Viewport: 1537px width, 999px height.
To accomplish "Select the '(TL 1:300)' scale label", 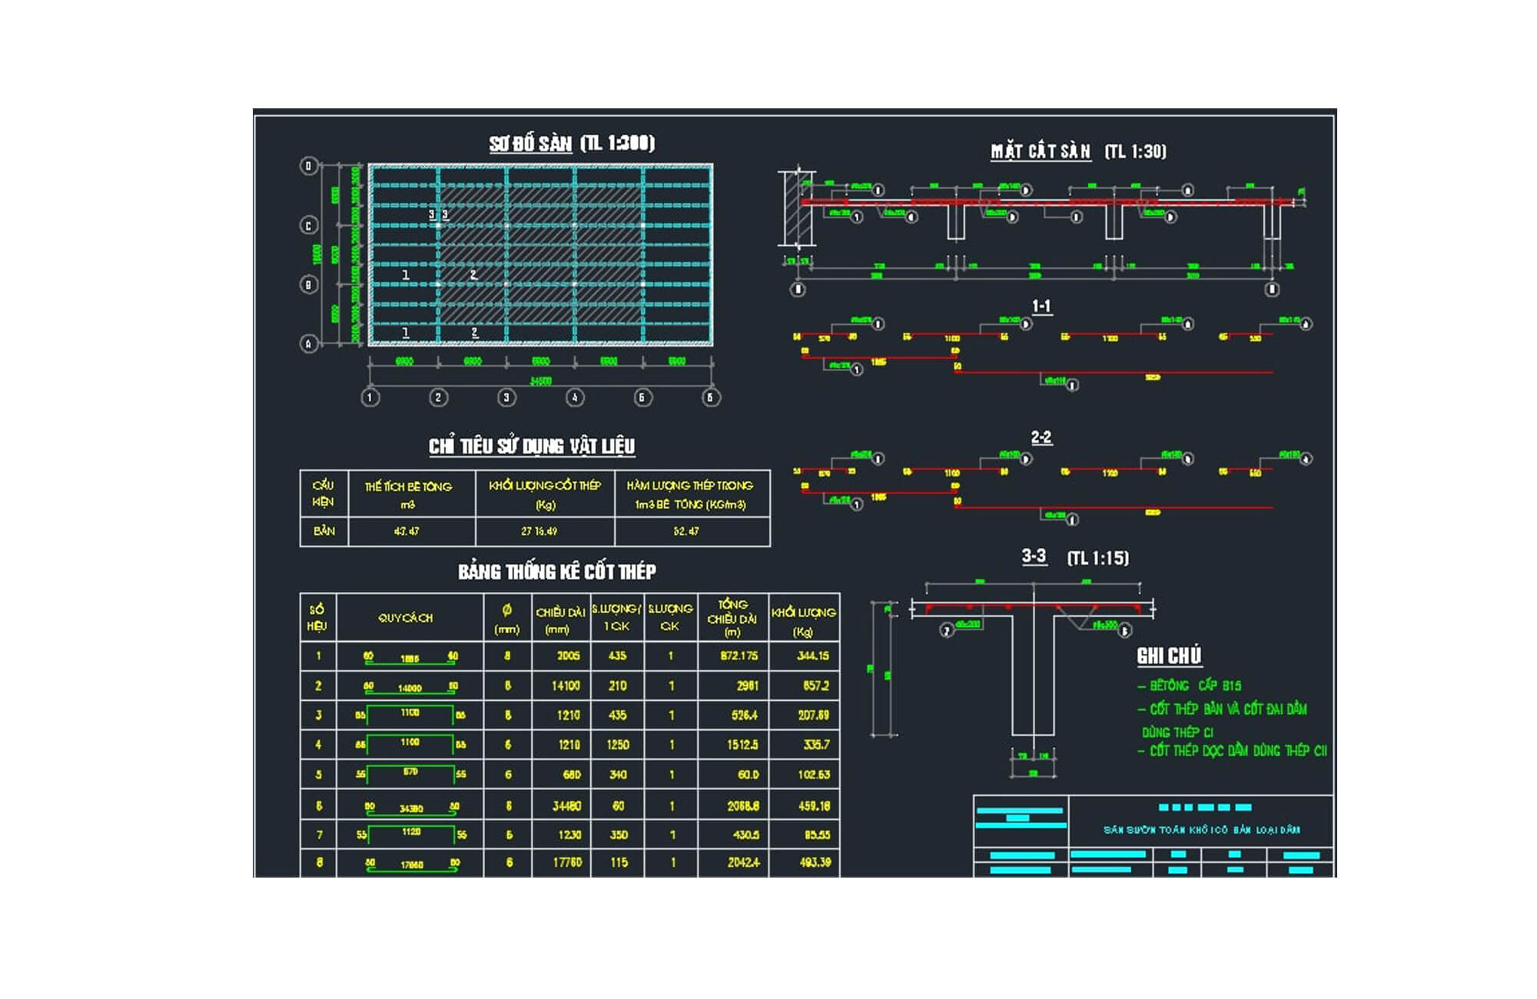I will tap(617, 143).
